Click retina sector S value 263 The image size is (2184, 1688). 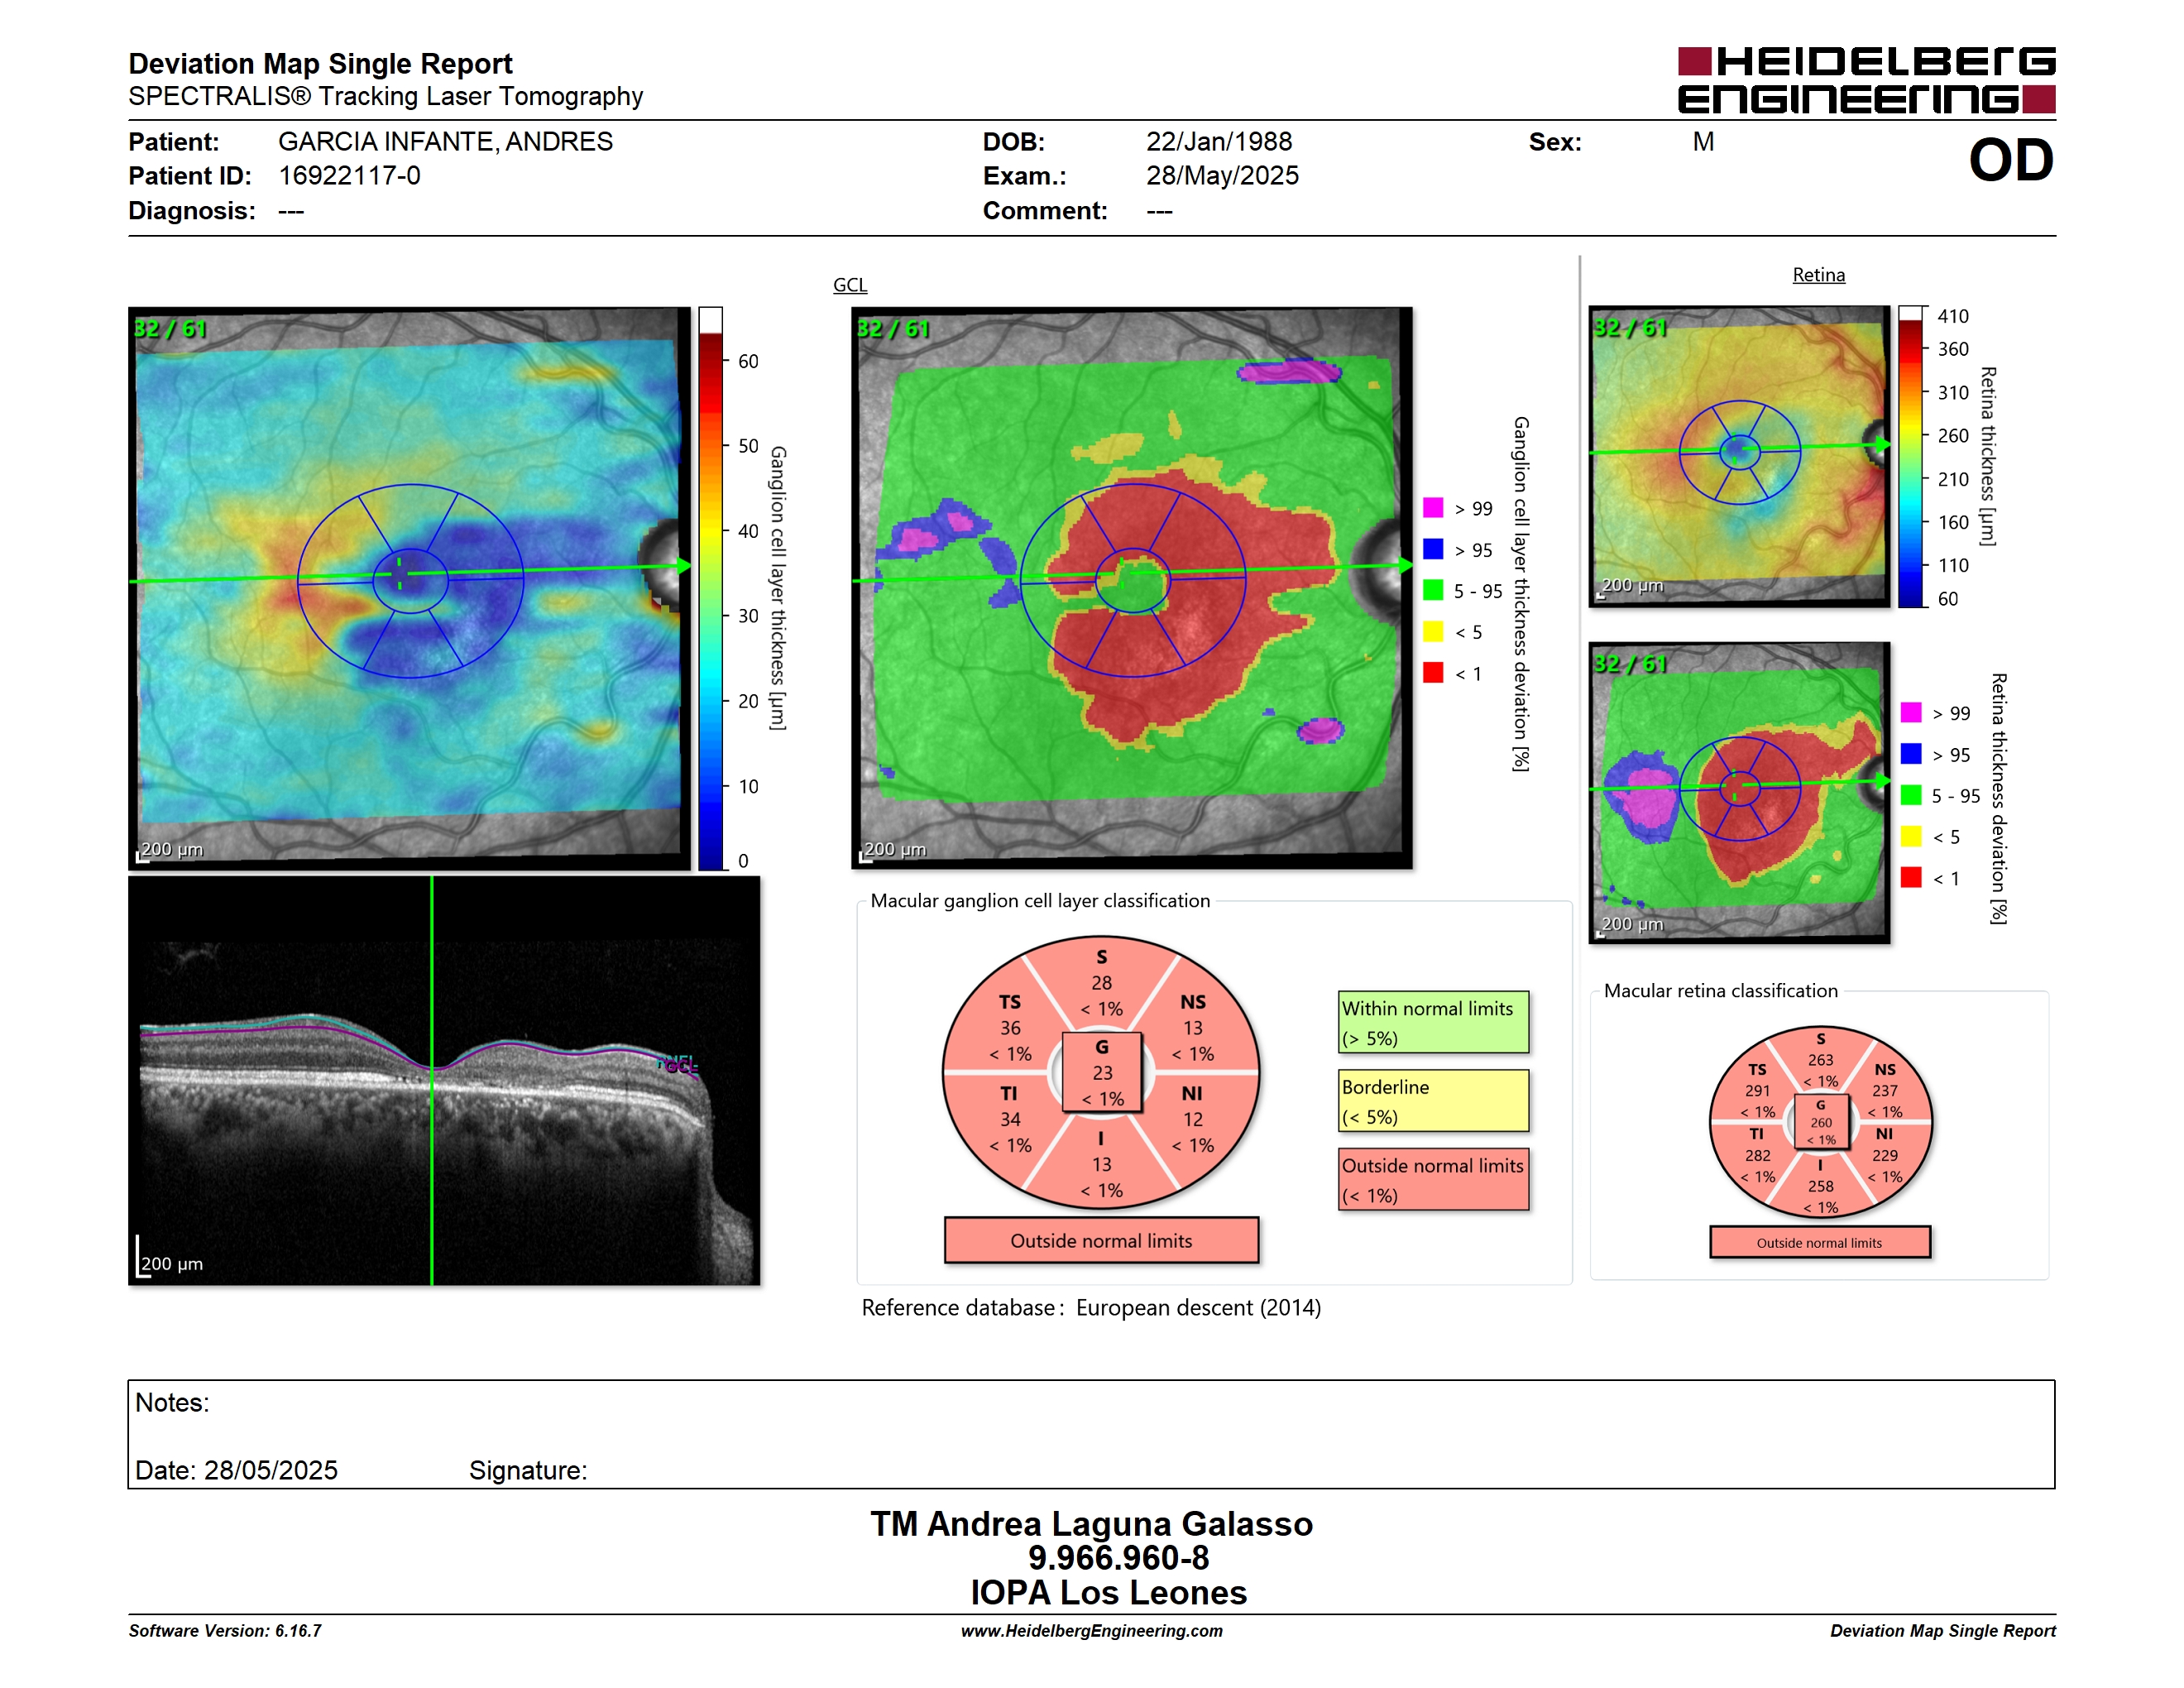(1820, 1060)
